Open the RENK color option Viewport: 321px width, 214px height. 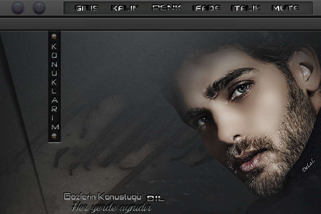(167, 8)
